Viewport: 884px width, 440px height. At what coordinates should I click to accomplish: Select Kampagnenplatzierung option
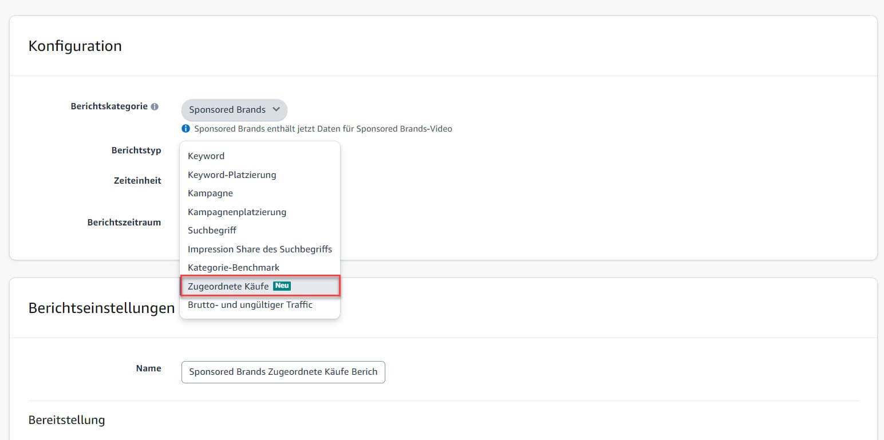(x=260, y=212)
